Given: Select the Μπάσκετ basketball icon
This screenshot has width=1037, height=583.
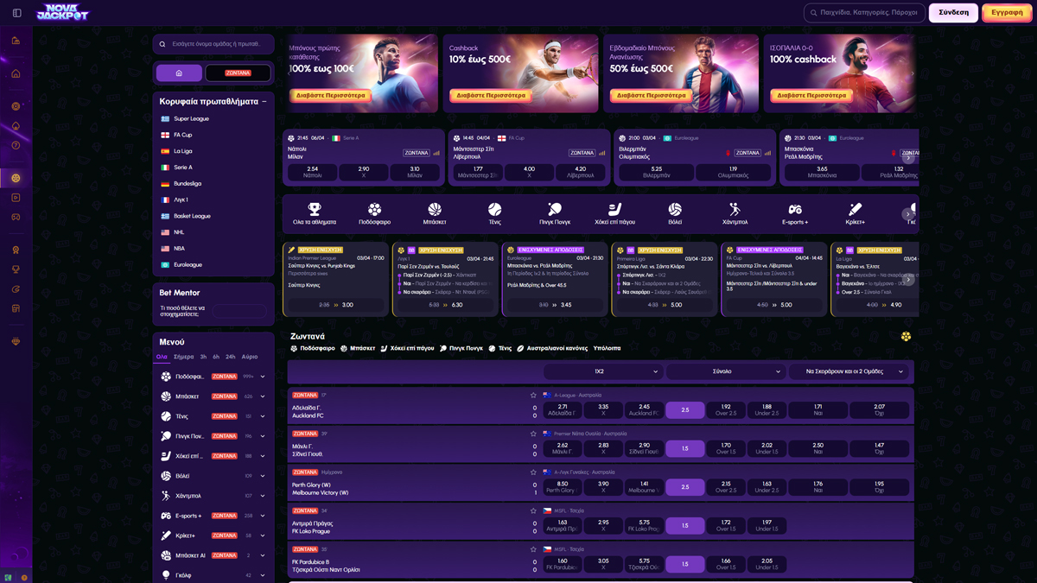Looking at the screenshot, I should click(x=435, y=210).
